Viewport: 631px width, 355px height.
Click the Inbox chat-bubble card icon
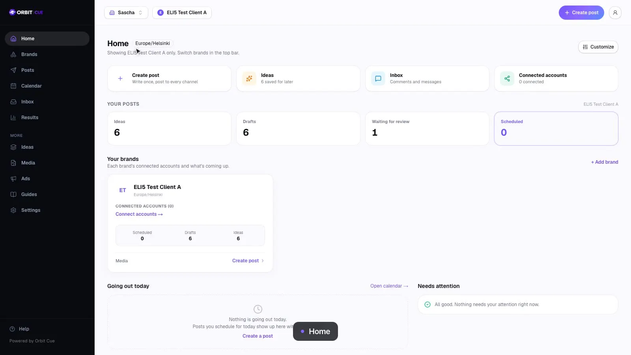(378, 78)
